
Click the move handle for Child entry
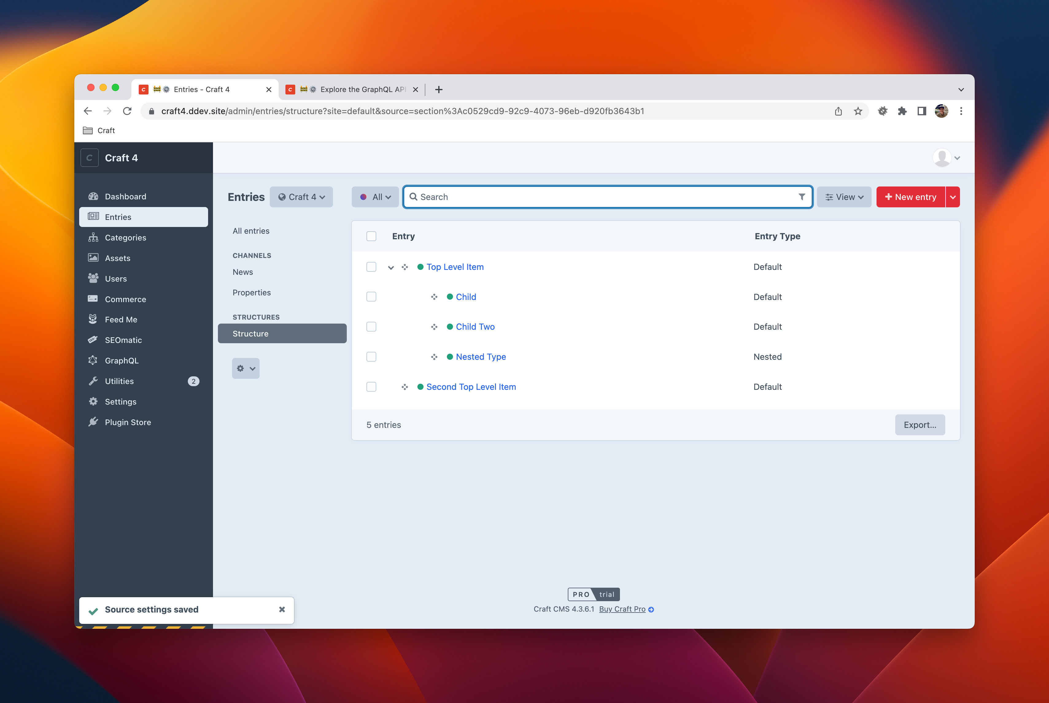point(434,297)
